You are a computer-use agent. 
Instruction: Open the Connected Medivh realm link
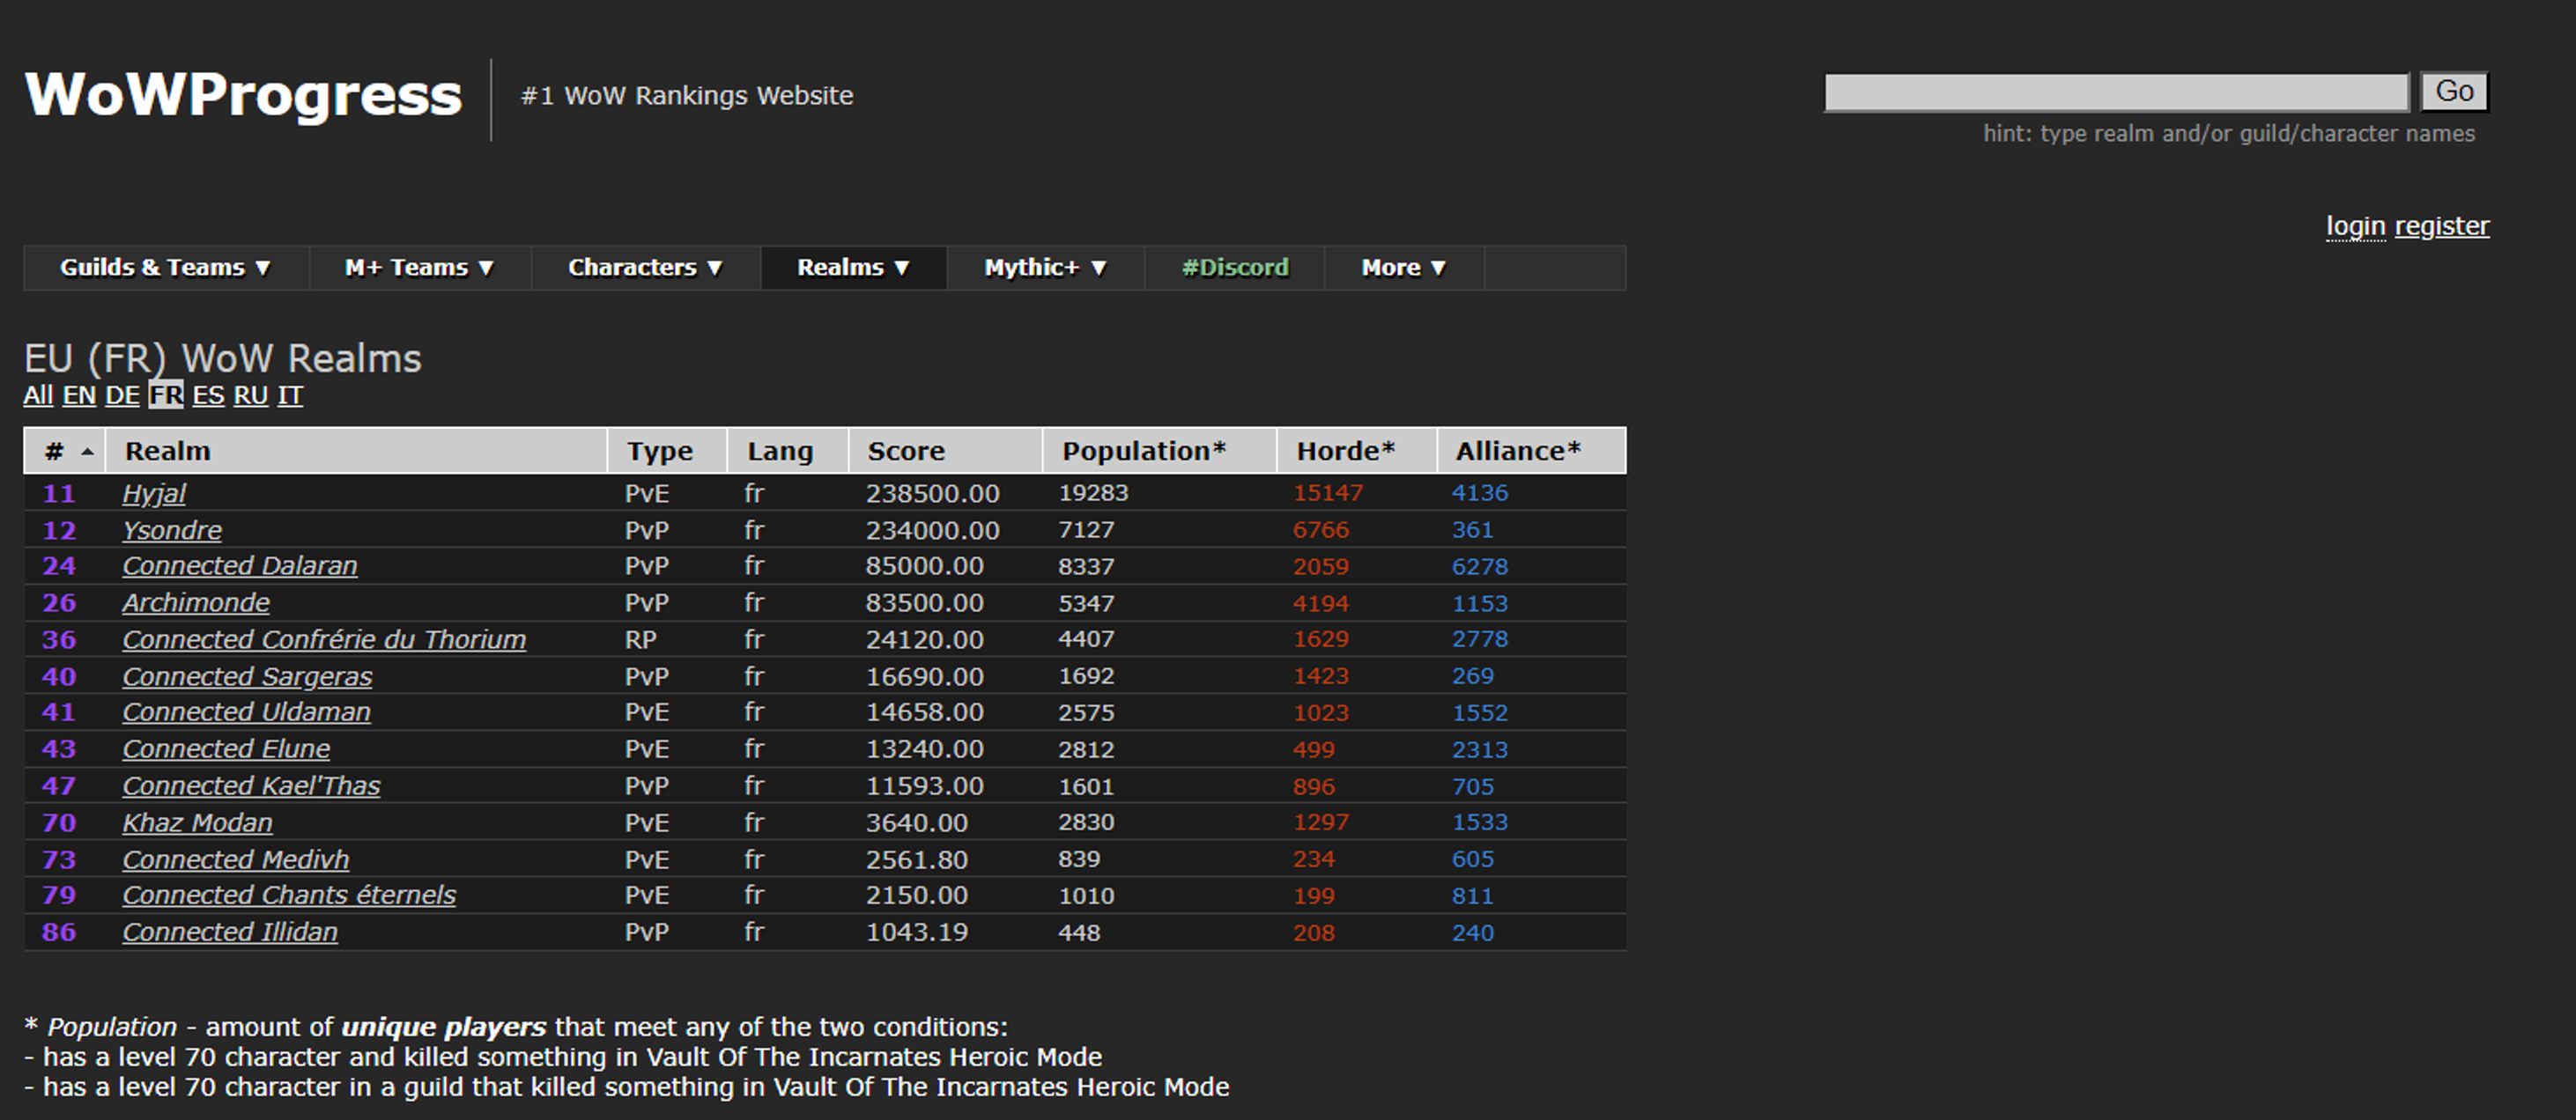pos(236,859)
